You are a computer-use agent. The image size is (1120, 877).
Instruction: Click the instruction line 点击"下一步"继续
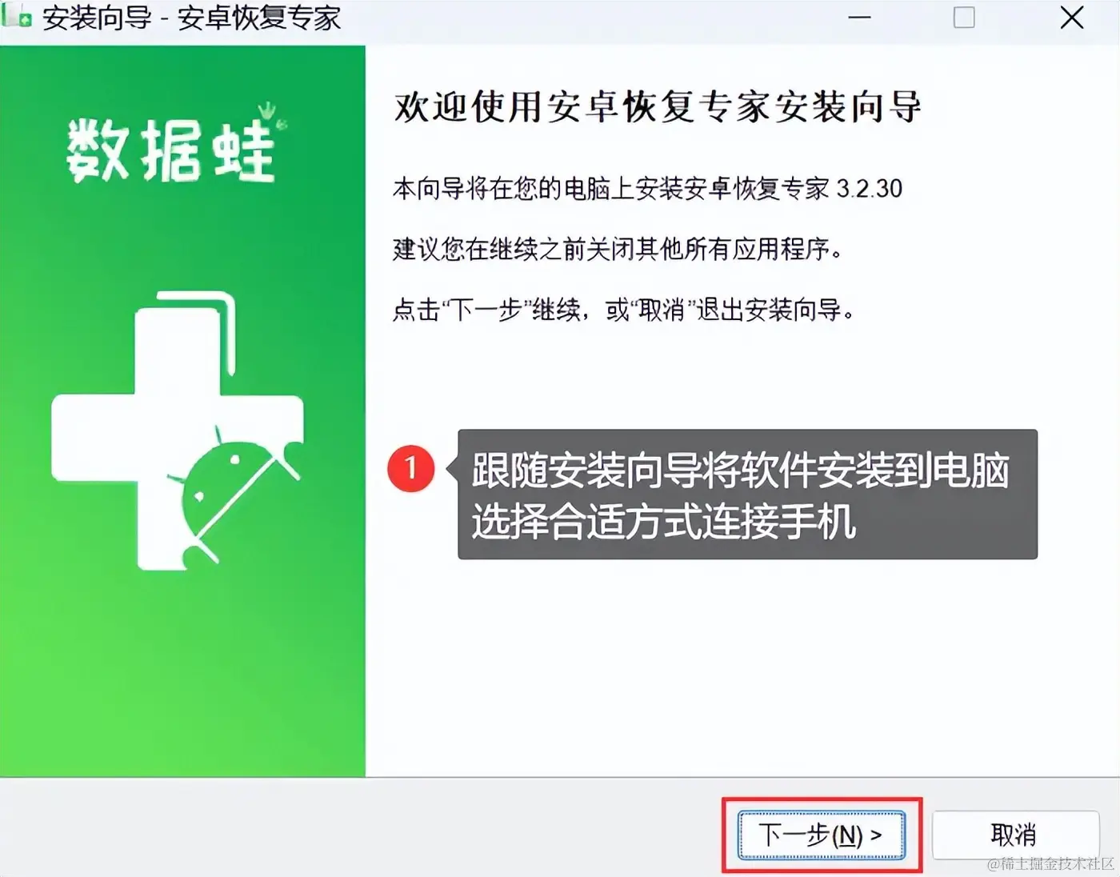point(624,309)
